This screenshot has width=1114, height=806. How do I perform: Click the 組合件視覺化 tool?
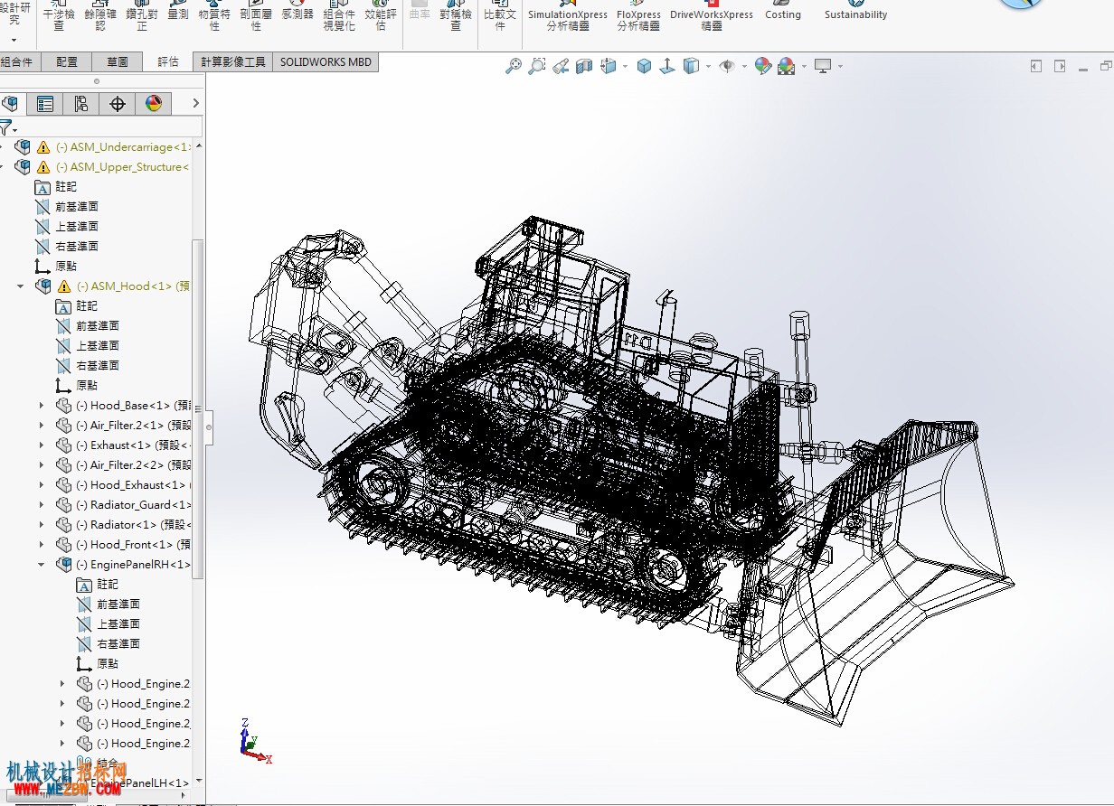click(339, 16)
